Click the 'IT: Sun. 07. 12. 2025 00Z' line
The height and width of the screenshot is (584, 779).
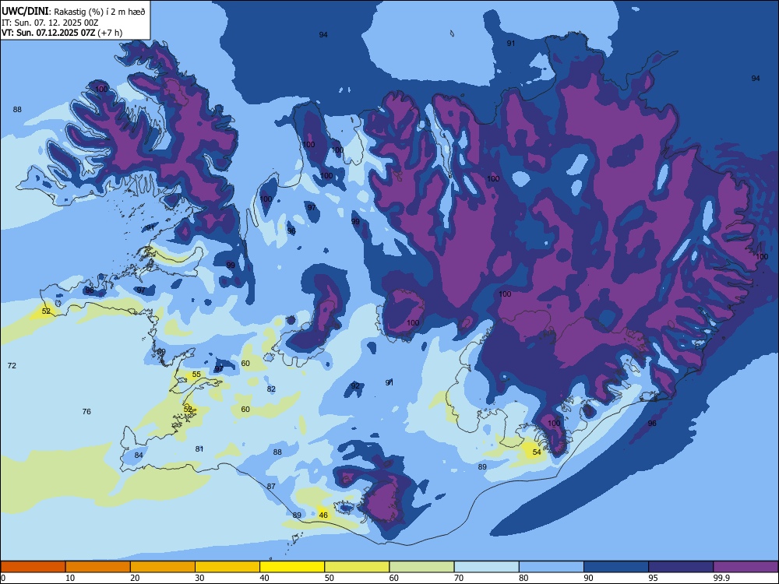50,23
